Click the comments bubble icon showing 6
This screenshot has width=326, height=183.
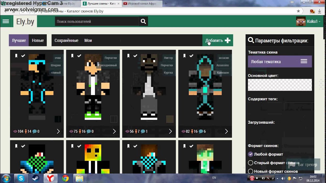click(x=201, y=131)
